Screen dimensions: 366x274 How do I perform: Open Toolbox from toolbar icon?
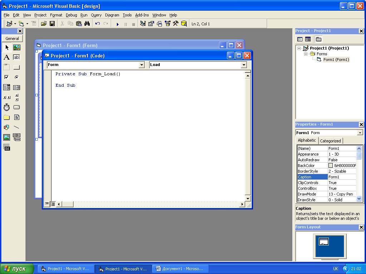coord(176,24)
